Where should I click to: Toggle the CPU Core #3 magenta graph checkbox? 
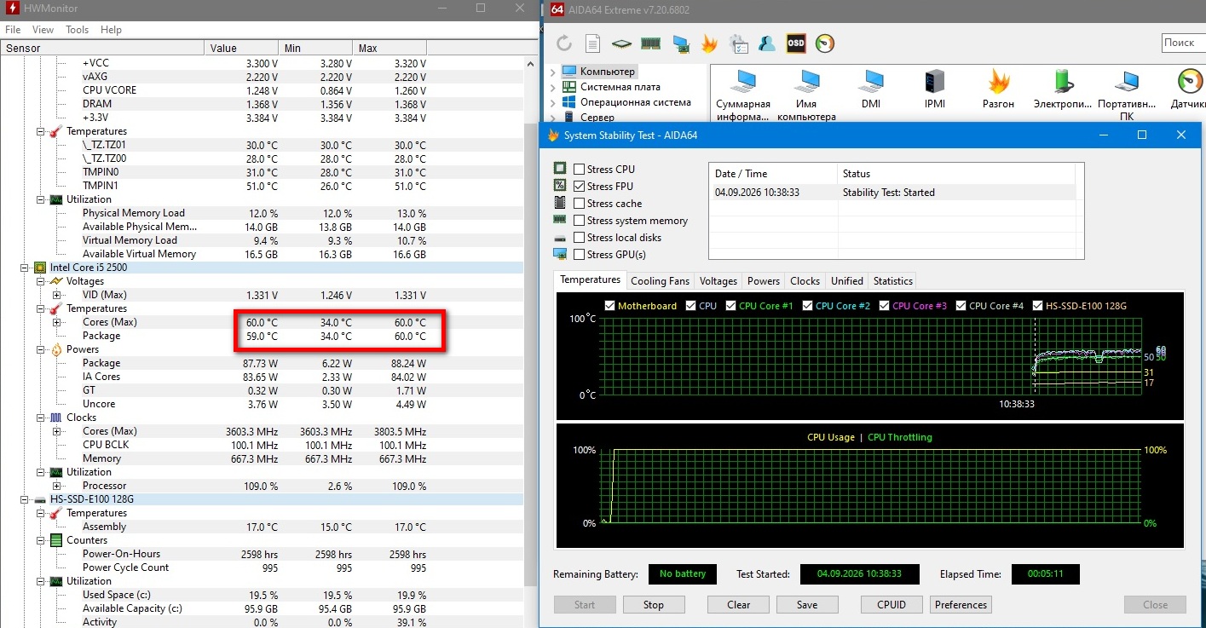tap(884, 306)
